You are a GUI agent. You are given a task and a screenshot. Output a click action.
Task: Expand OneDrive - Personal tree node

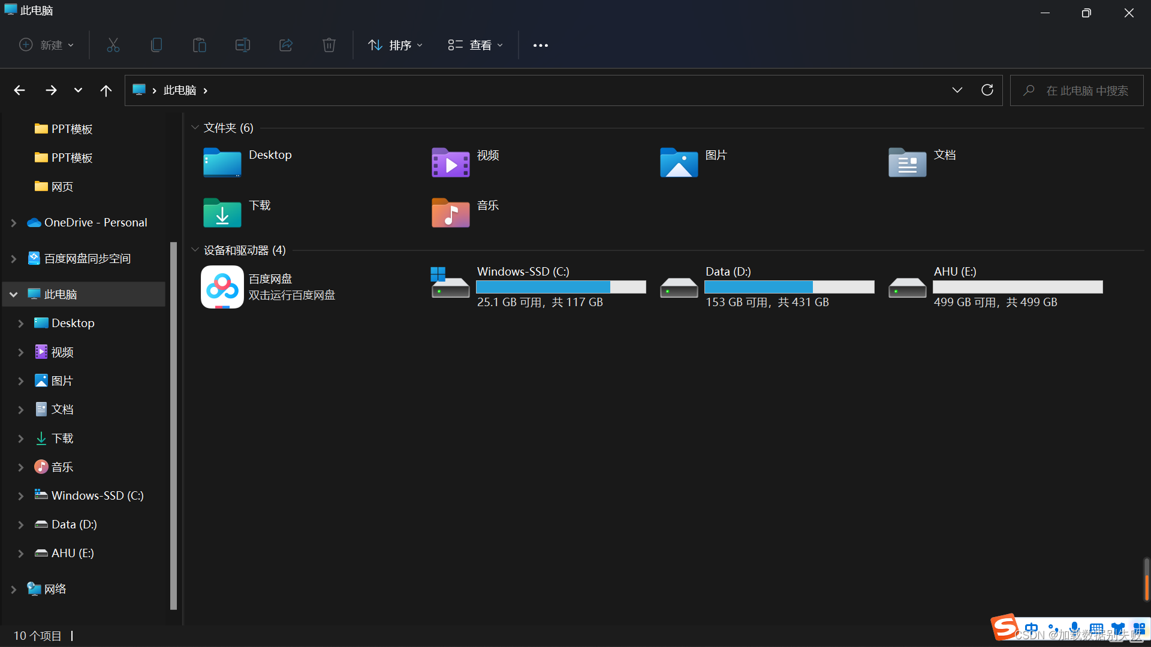click(13, 223)
